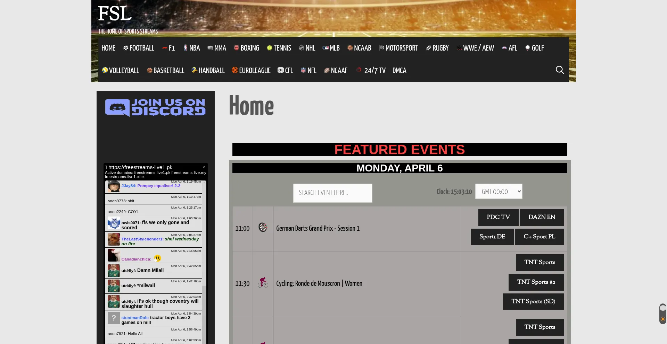667x344 pixels.
Task: Click stuntmanRob's question-mark avatar
Action: 114,318
